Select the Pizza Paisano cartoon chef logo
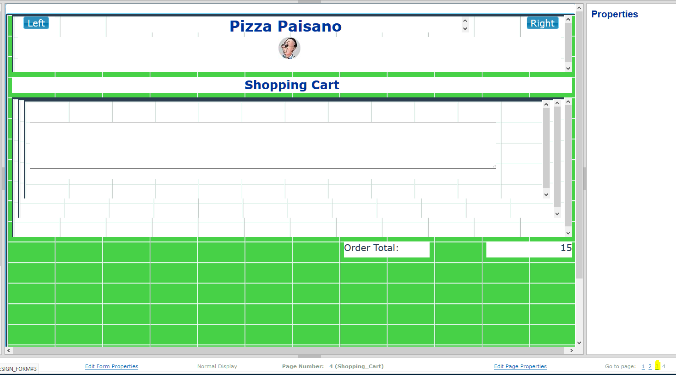 point(289,48)
